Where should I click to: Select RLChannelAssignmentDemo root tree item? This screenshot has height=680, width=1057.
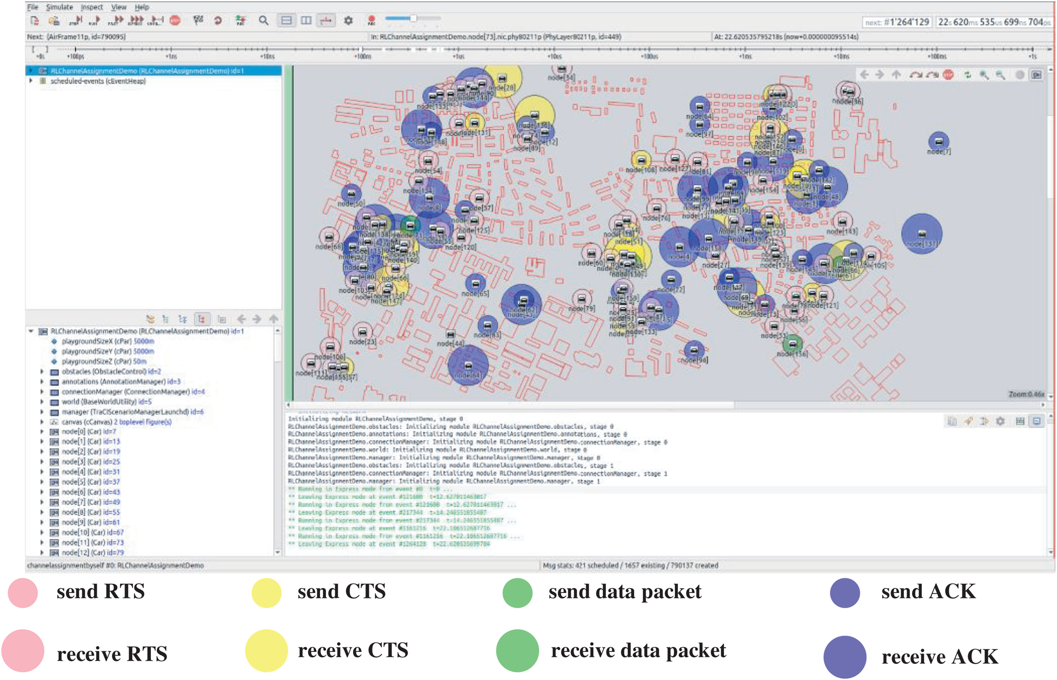(x=147, y=71)
